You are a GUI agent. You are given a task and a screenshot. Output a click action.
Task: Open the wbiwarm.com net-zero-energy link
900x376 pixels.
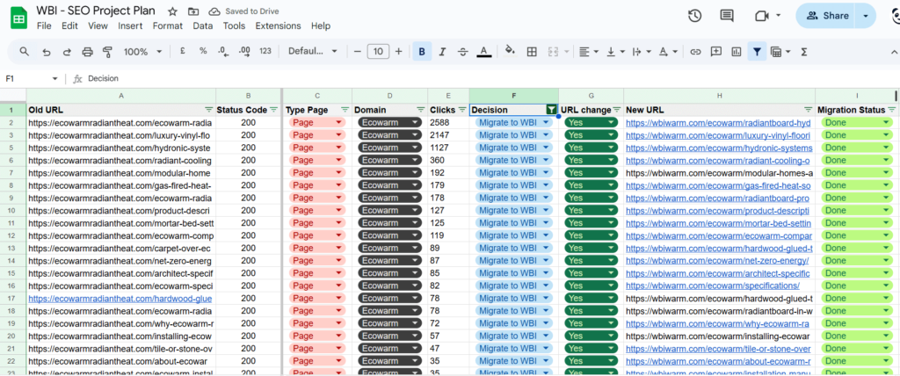[x=717, y=261]
